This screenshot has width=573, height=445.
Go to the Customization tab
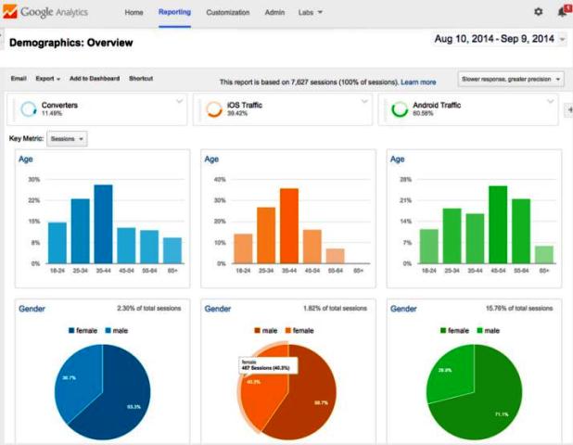pyautogui.click(x=228, y=12)
